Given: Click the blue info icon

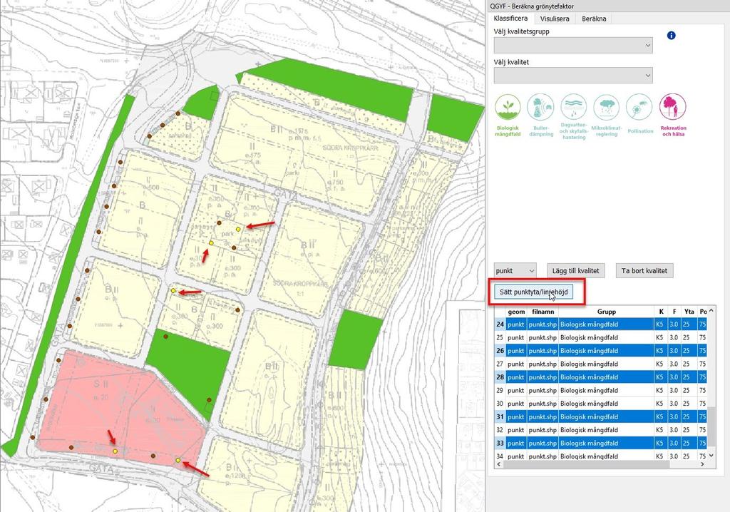Looking at the screenshot, I should tap(672, 36).
